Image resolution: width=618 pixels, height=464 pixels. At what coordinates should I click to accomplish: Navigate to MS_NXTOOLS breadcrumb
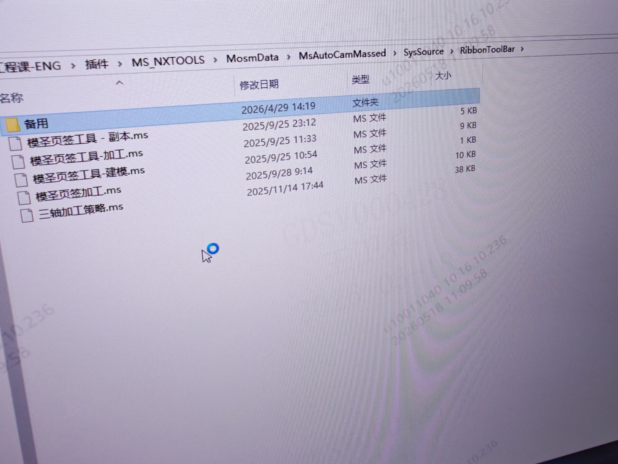point(168,61)
